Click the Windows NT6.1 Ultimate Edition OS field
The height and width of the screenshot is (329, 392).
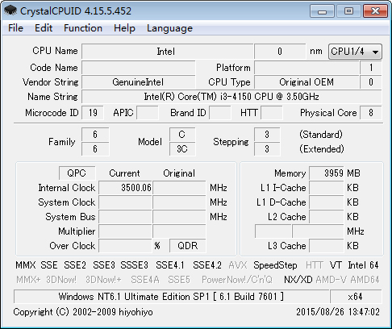[172, 297]
